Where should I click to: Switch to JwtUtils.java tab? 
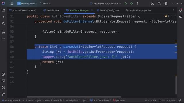[x=51, y=10]
